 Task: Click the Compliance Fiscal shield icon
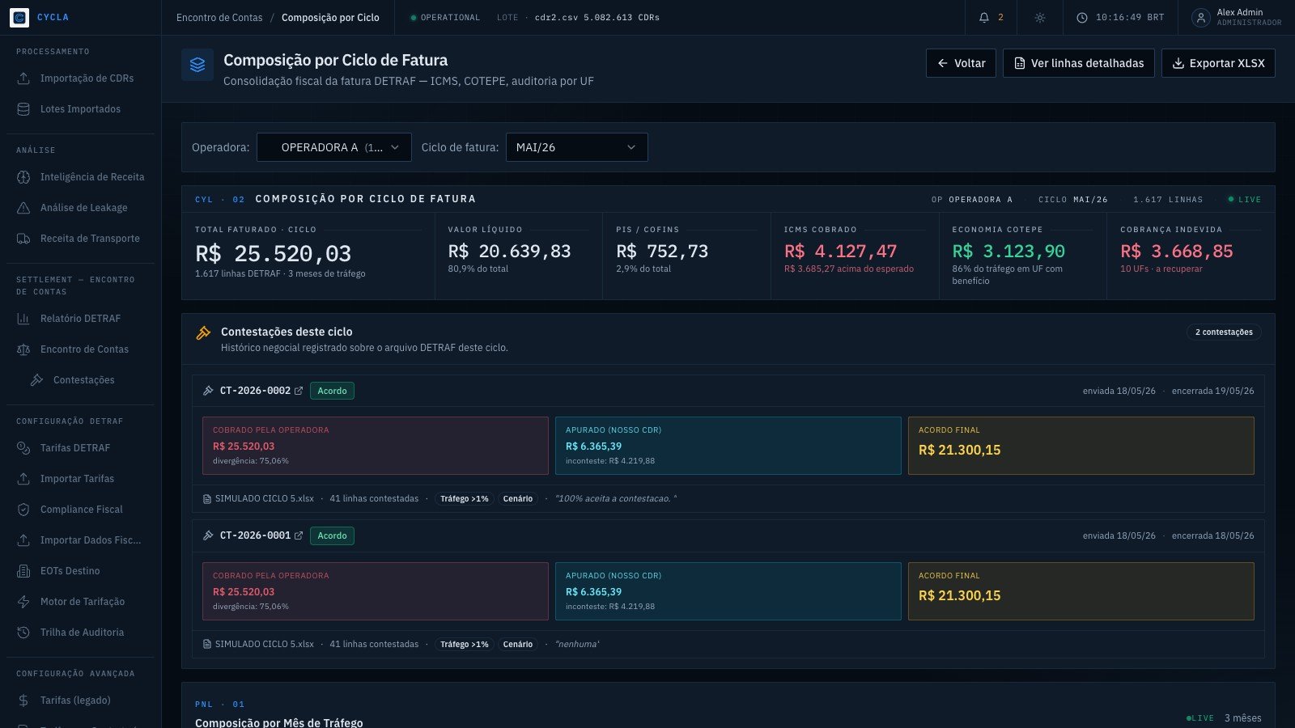[x=23, y=510]
